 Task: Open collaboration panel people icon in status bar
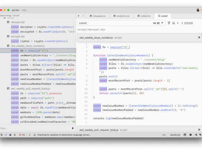10,135
